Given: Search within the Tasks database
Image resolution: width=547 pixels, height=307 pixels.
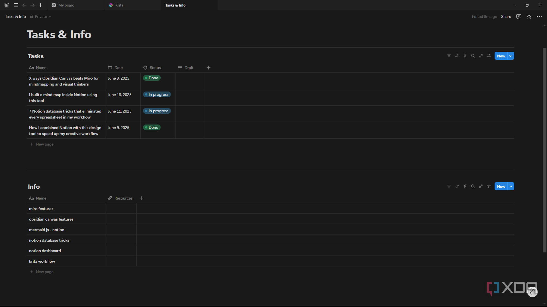Looking at the screenshot, I should (473, 56).
